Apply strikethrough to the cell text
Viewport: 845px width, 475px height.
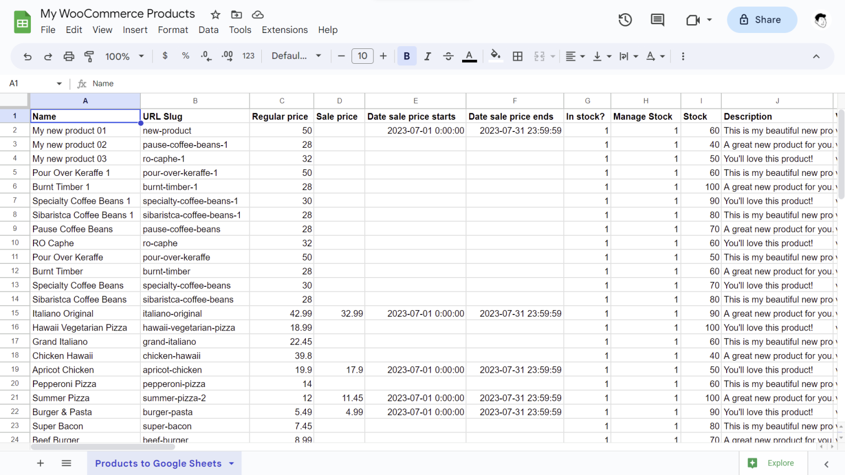(448, 56)
